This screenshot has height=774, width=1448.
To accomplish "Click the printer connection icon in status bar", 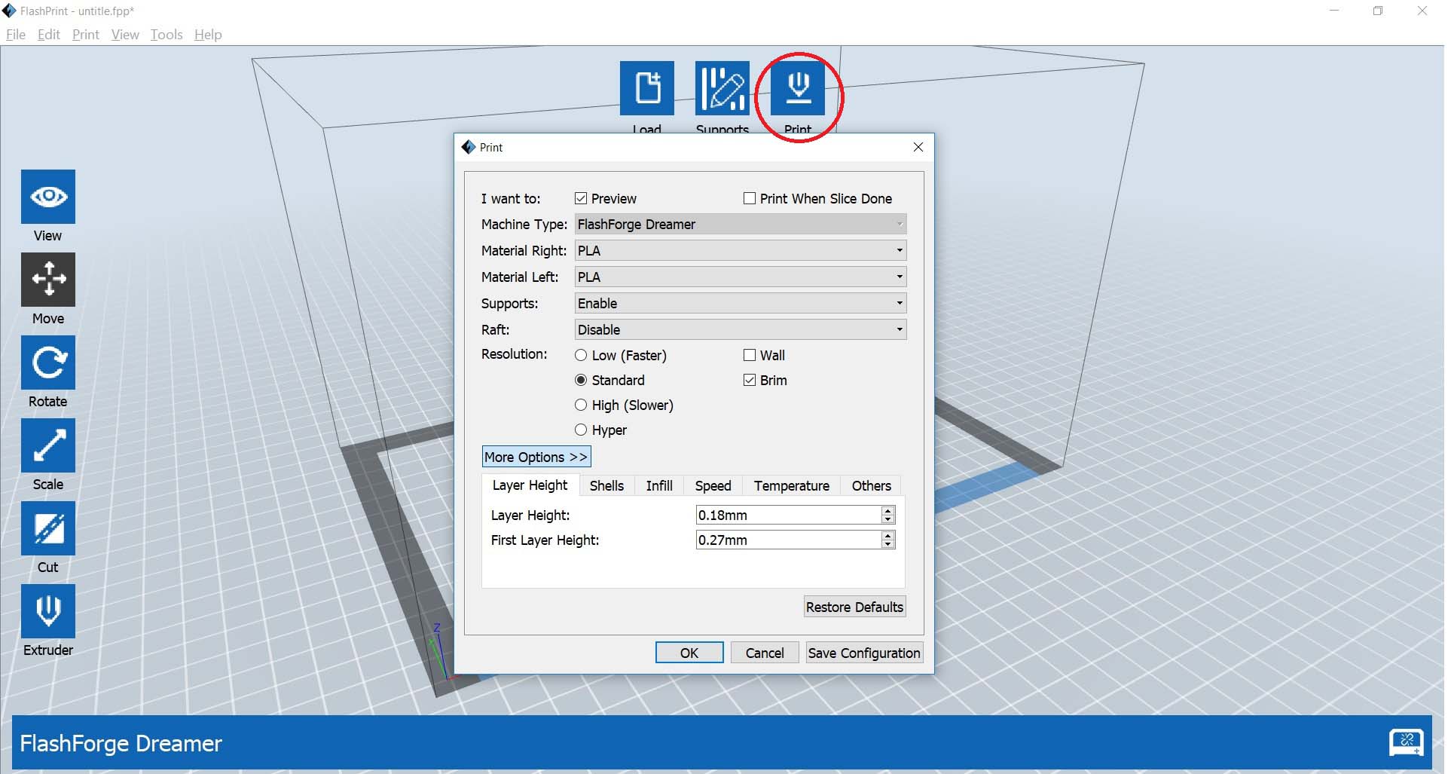I will tap(1406, 742).
